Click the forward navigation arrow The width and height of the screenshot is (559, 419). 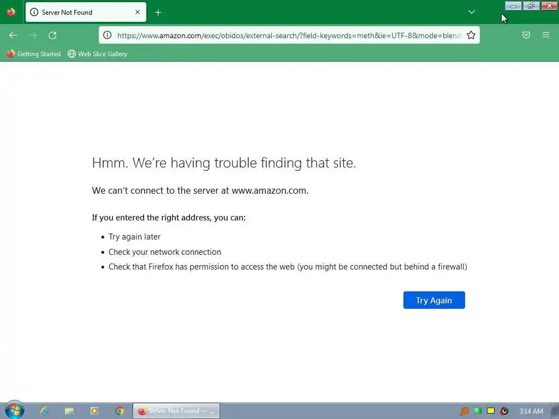click(33, 35)
